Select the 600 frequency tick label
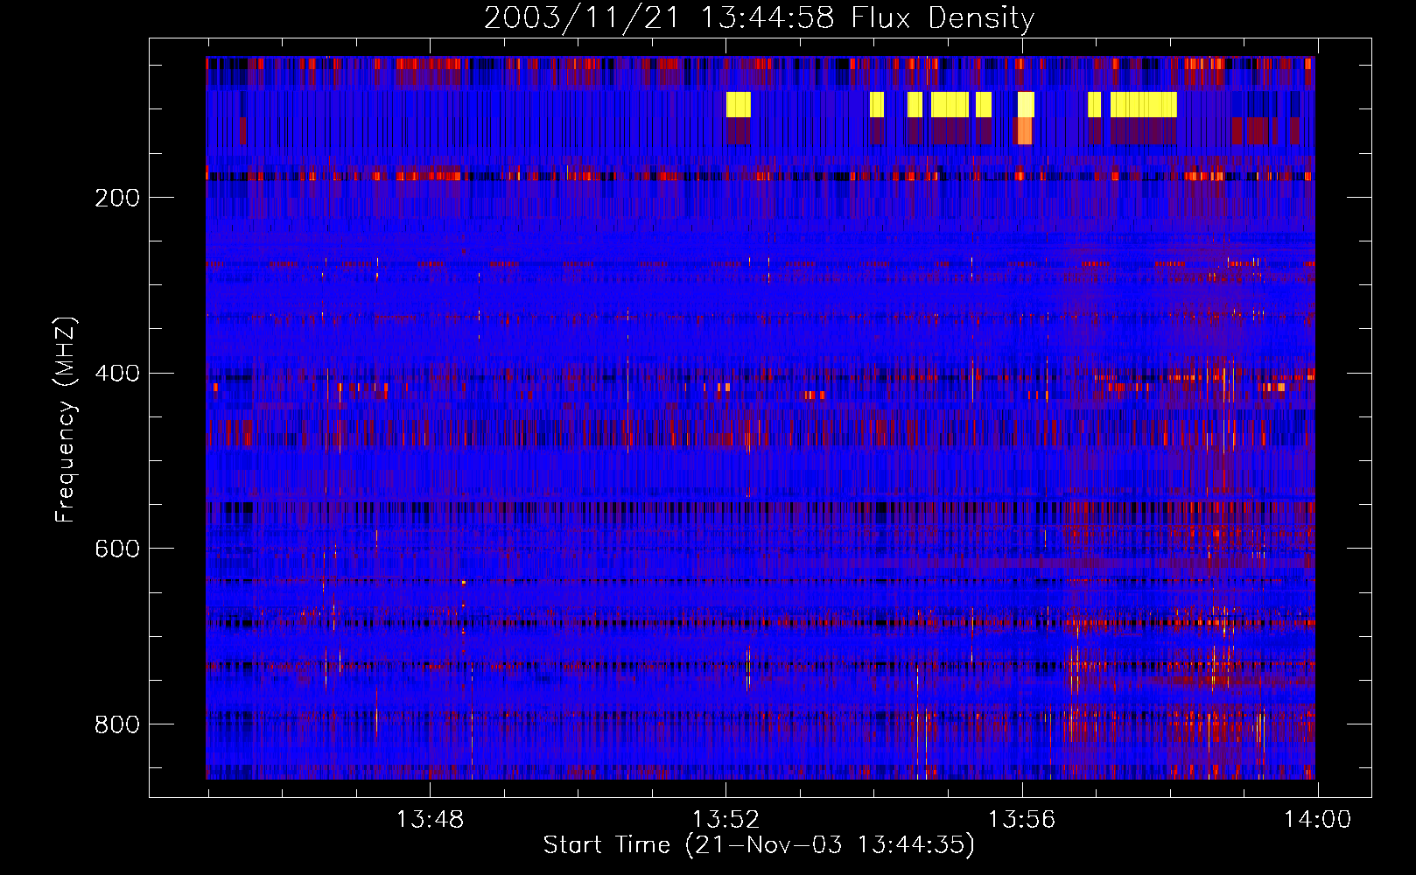 tap(117, 549)
